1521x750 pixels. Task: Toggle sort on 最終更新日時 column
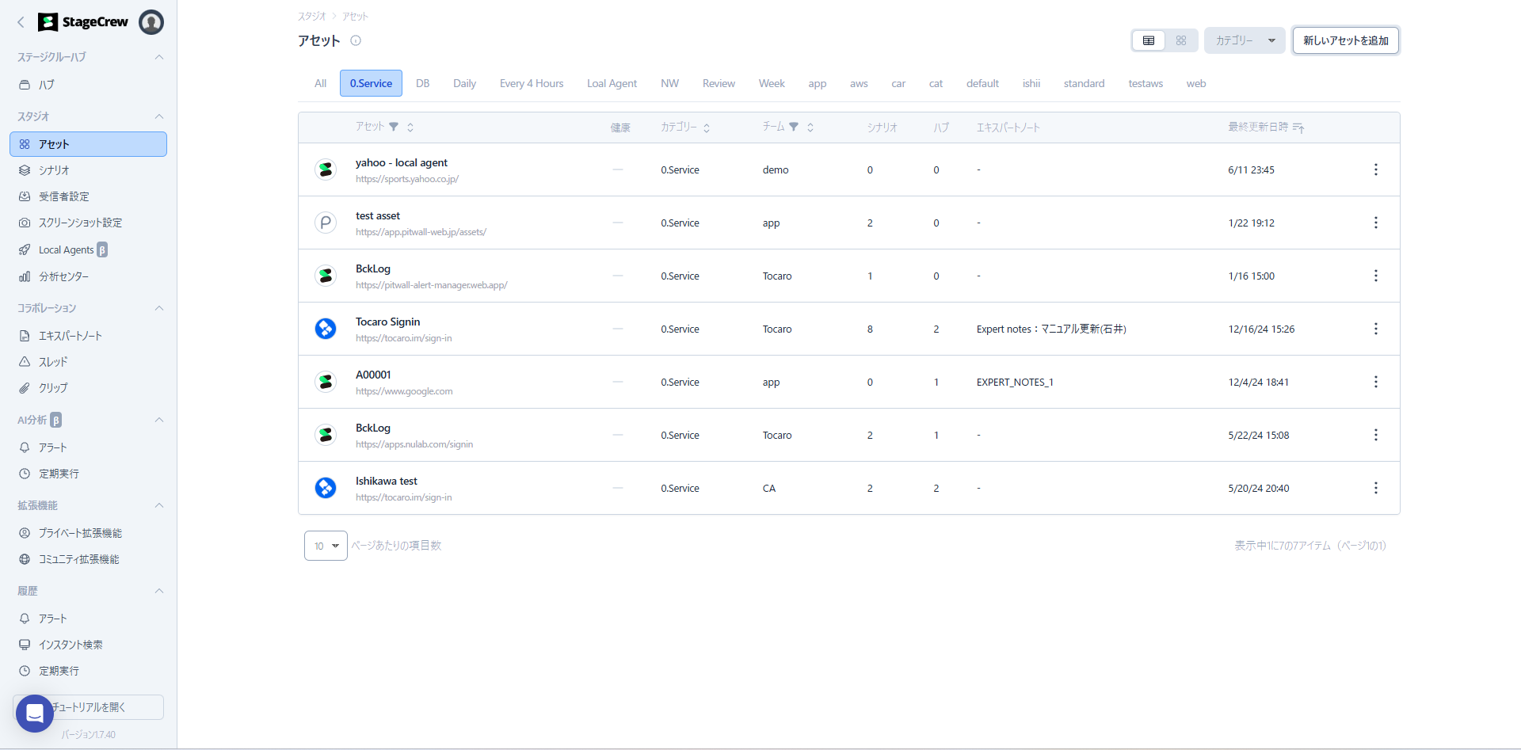pyautogui.click(x=1298, y=128)
